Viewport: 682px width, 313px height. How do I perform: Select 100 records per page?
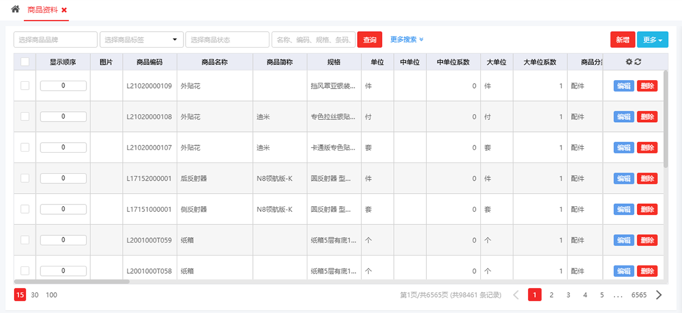(52, 295)
